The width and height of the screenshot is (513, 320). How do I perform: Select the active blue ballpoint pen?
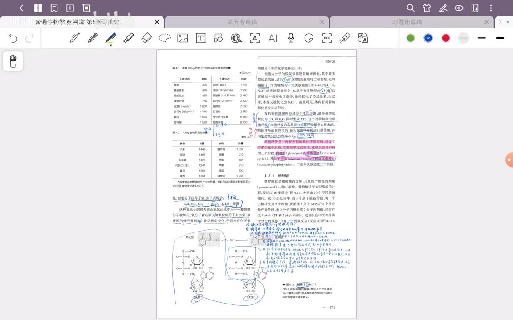point(110,38)
